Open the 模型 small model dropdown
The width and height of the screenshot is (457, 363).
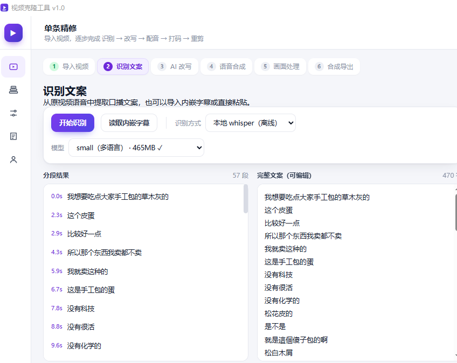click(x=136, y=148)
